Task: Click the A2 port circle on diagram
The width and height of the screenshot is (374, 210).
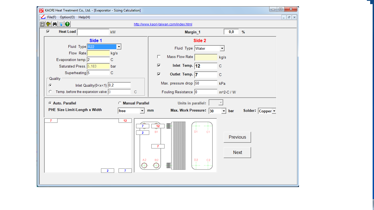Action: click(144, 165)
